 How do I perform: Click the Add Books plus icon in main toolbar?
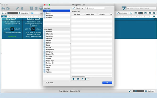(3, 8)
